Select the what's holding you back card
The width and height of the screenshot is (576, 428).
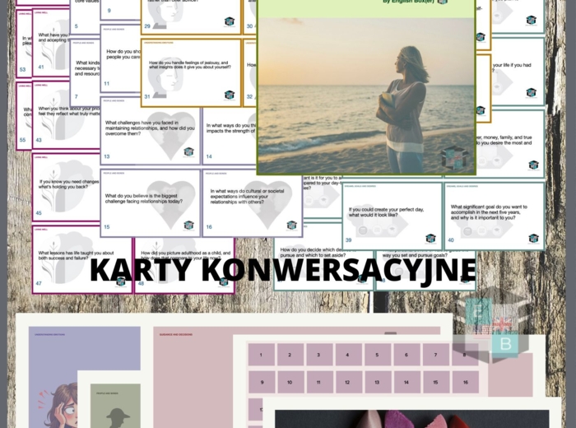66,188
